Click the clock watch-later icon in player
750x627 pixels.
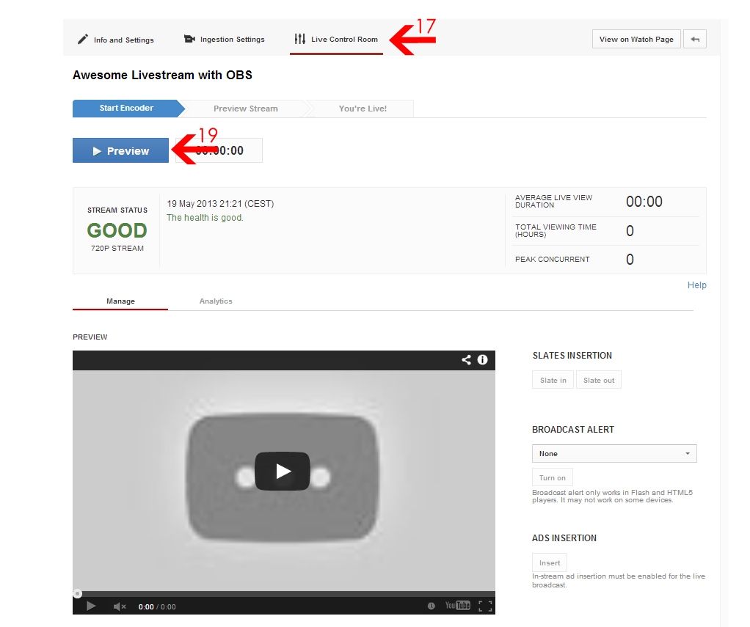[431, 606]
